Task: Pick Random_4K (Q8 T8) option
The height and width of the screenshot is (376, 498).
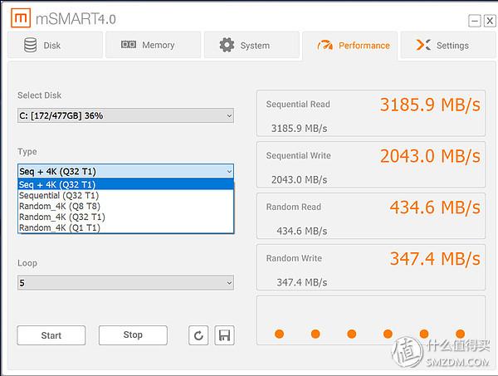Action: pyautogui.click(x=126, y=206)
